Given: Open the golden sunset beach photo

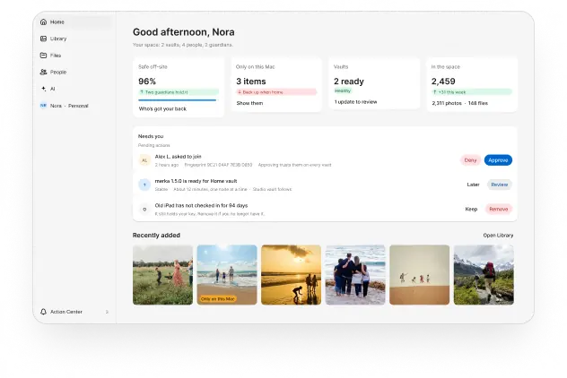Looking at the screenshot, I should click(x=291, y=275).
